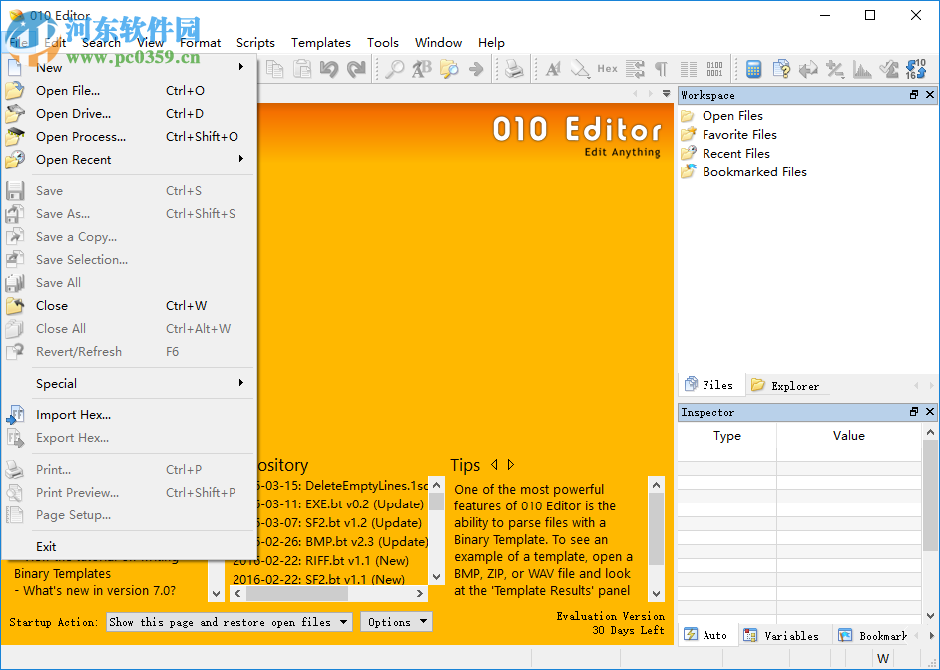940x670 pixels.
Task: Close the Inspector panel
Action: [930, 412]
